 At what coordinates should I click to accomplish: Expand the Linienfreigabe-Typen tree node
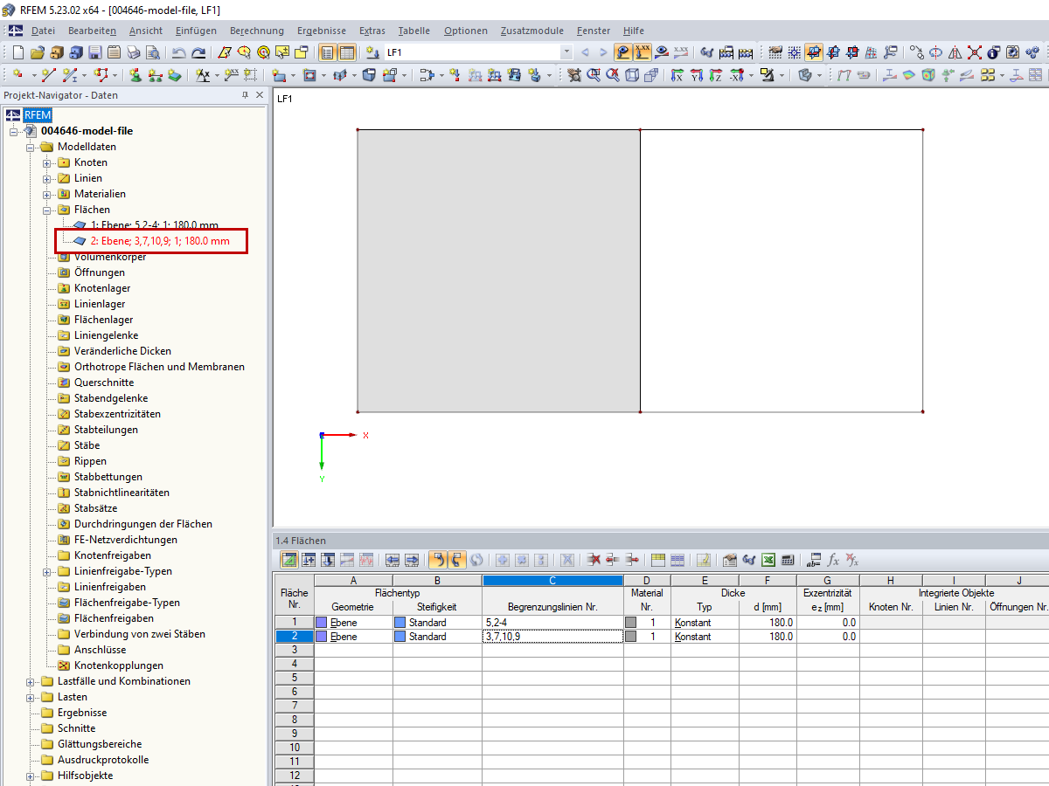click(x=47, y=571)
